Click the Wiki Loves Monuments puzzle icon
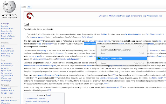The image size is (166, 104). [30, 16]
